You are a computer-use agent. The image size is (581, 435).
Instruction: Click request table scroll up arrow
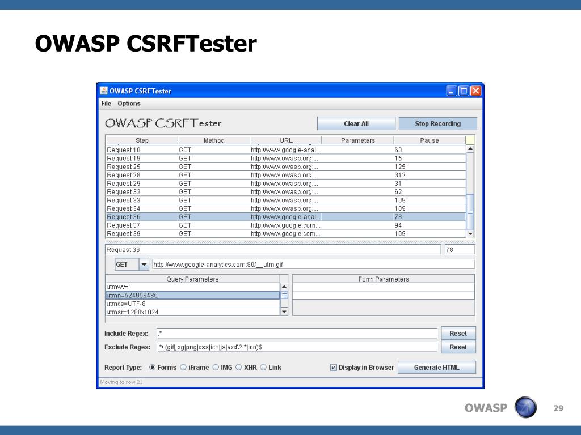470,149
